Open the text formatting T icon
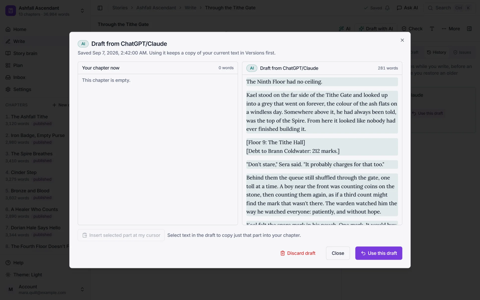 pos(432,29)
